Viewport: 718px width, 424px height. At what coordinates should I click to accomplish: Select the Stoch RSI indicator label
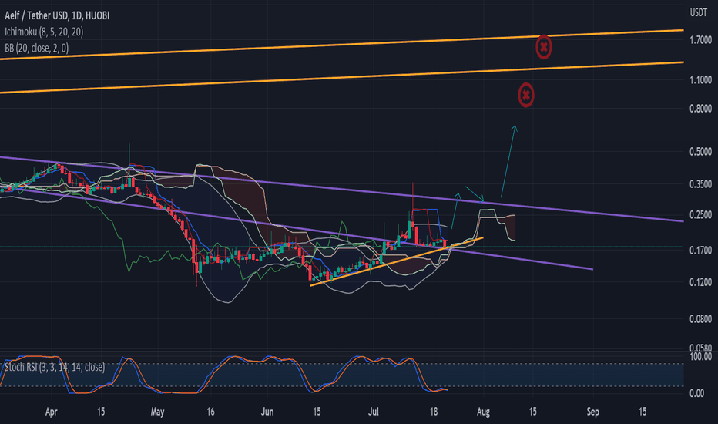coord(55,367)
